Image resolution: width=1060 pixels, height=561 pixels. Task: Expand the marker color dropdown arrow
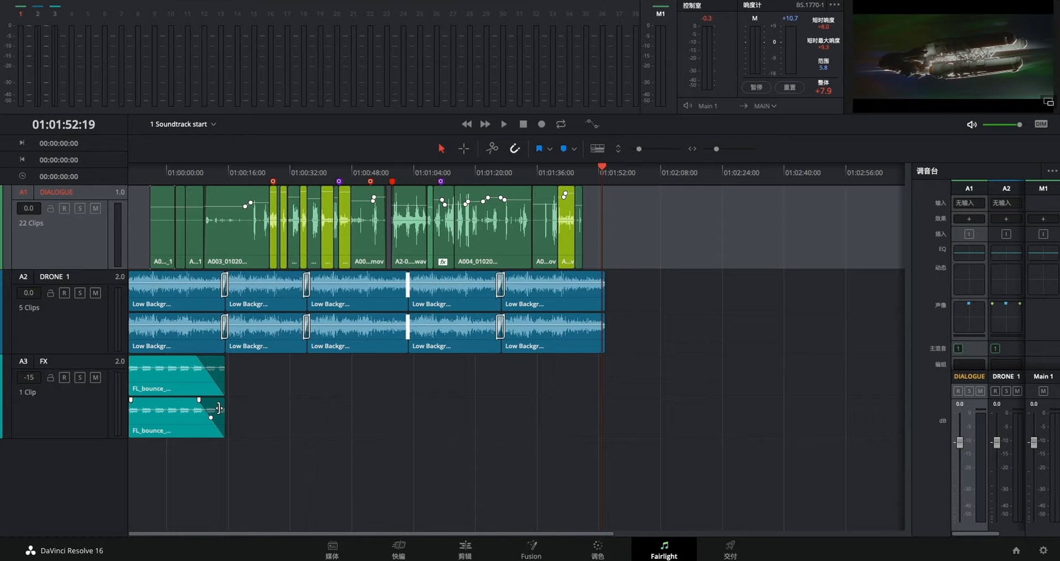click(574, 149)
